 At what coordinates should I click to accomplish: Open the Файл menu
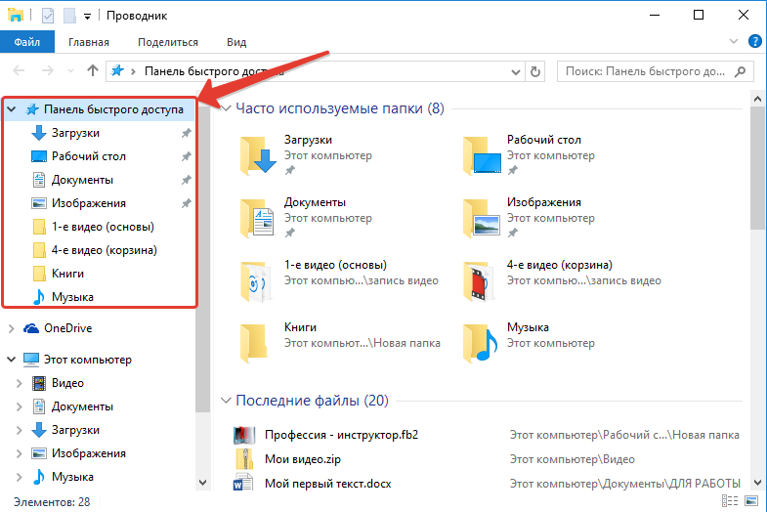tap(27, 42)
